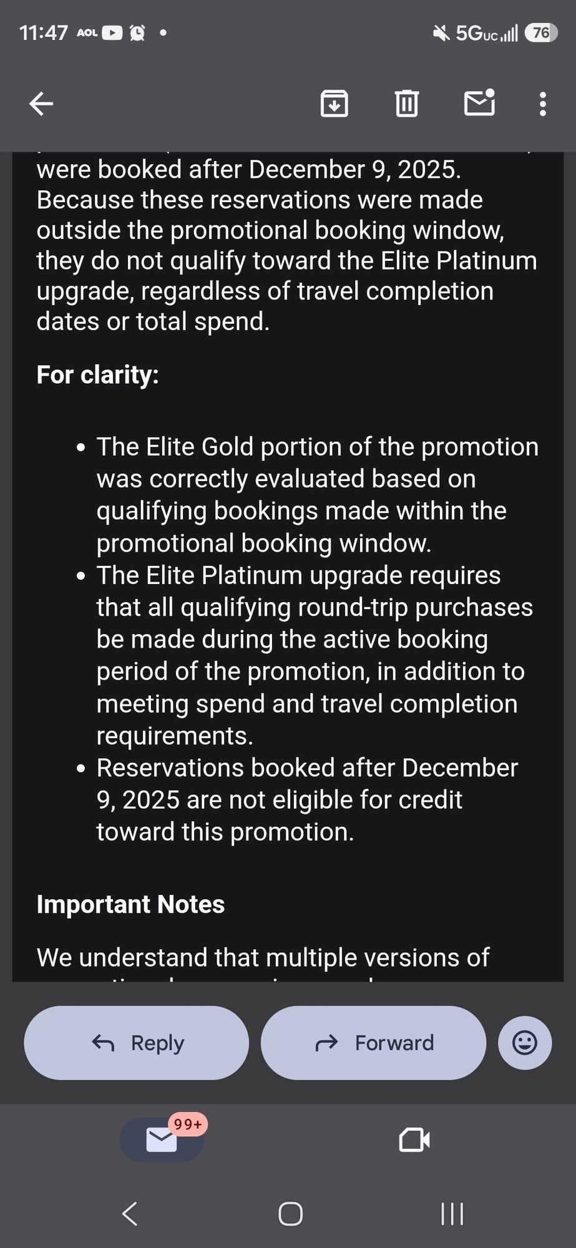The height and width of the screenshot is (1248, 576).
Task: Tap the Android home navigation button
Action: tap(290, 1214)
